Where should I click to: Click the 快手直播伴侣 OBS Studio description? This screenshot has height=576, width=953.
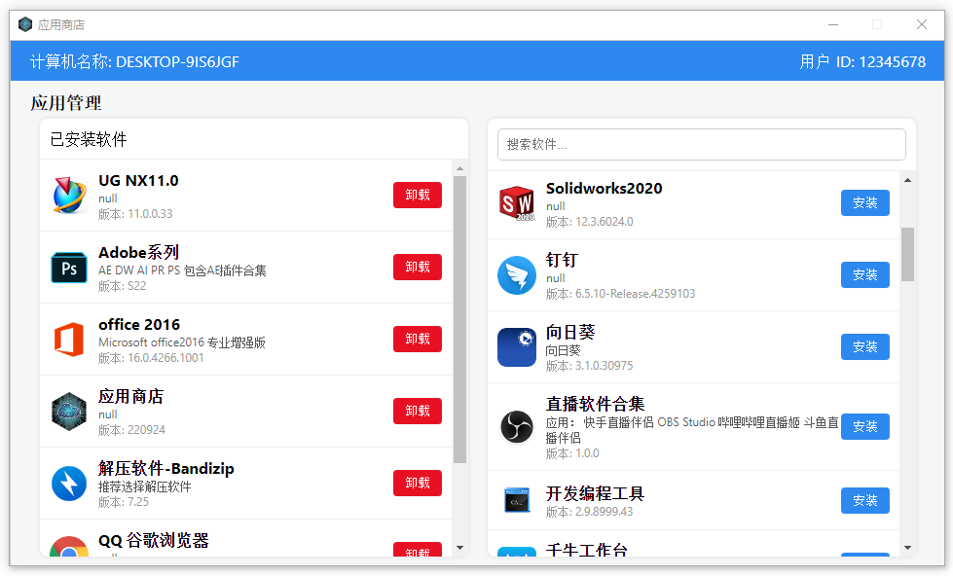coord(692,430)
